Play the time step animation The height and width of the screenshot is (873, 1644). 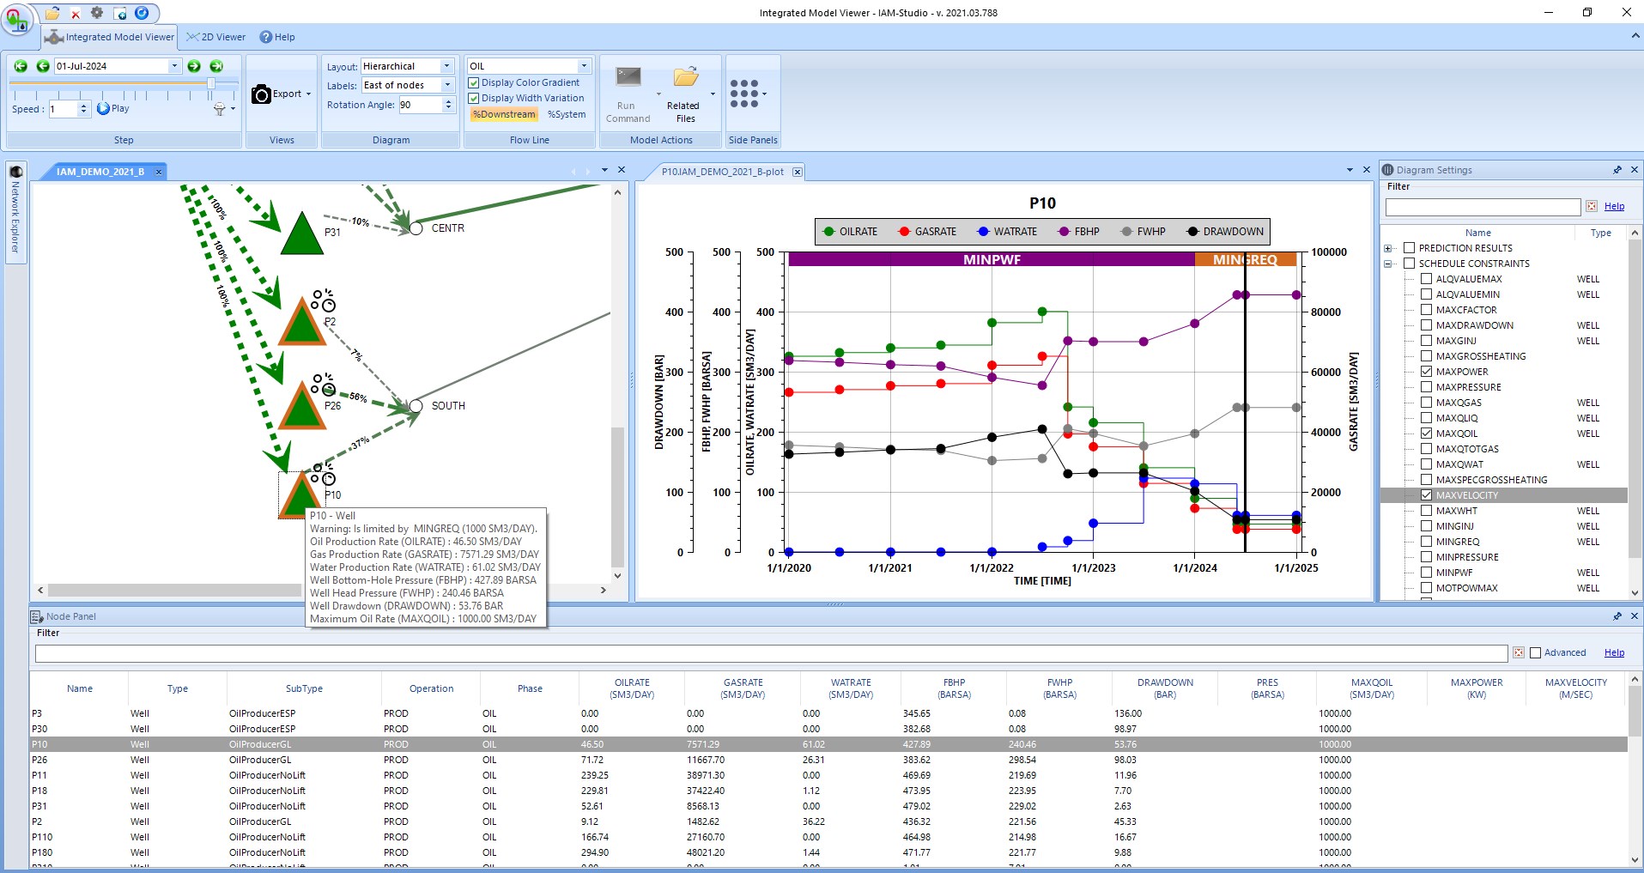tap(113, 108)
